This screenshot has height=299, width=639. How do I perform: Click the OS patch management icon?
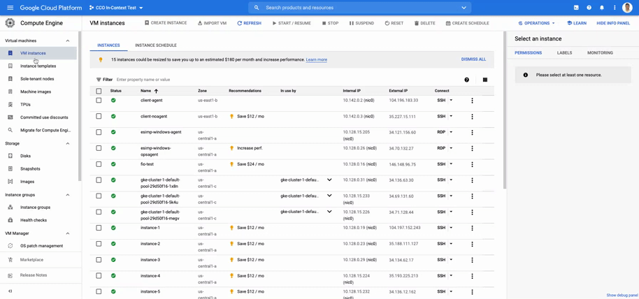point(10,246)
